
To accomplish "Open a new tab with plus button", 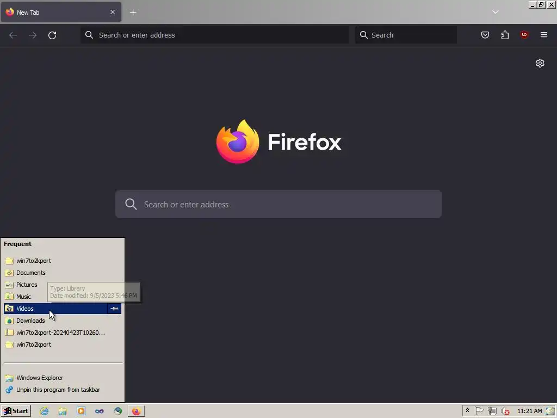I will (x=133, y=13).
